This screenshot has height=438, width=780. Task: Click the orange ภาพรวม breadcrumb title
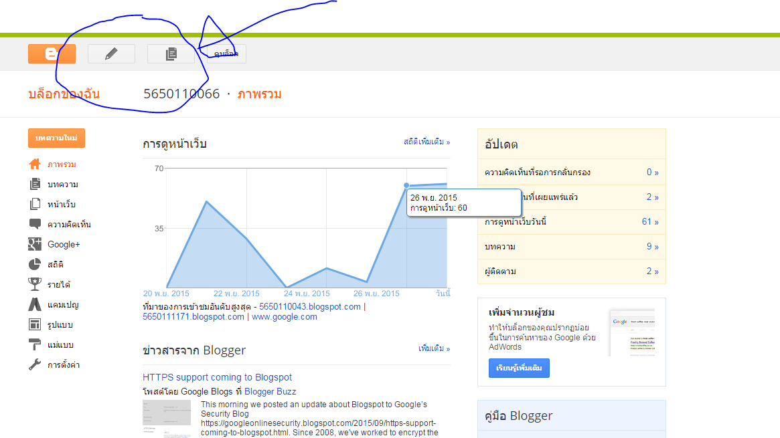click(259, 94)
